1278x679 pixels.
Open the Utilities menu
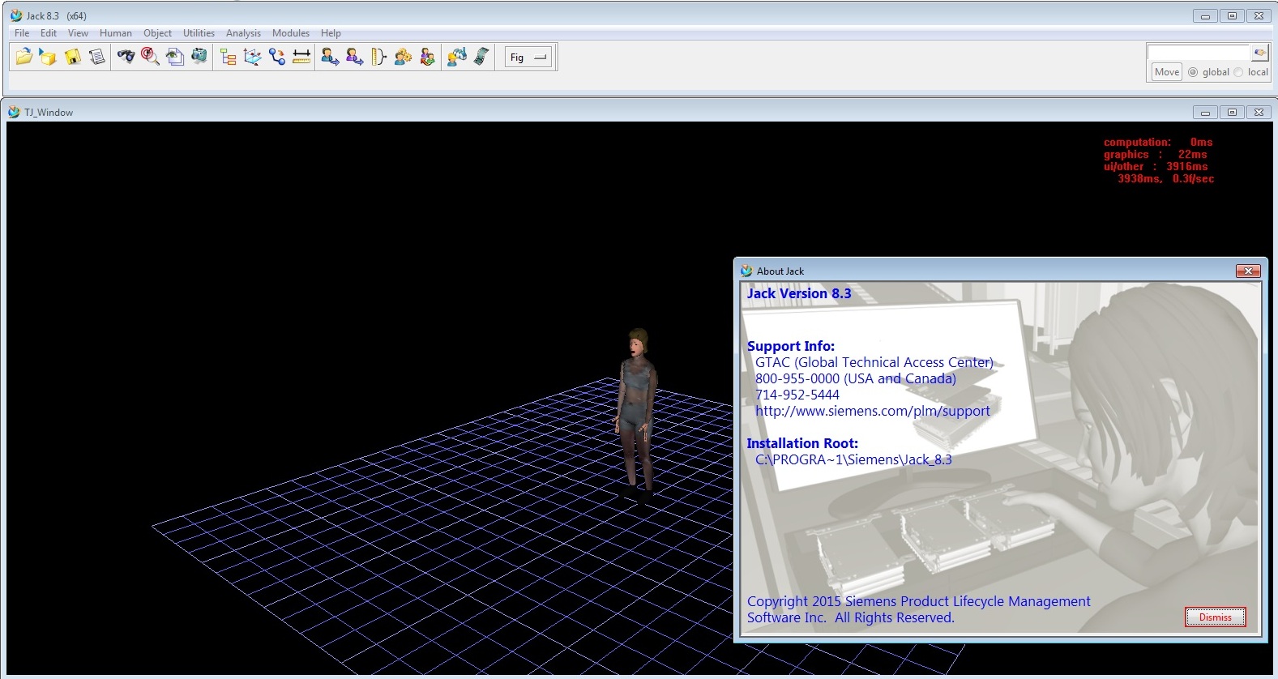(199, 33)
